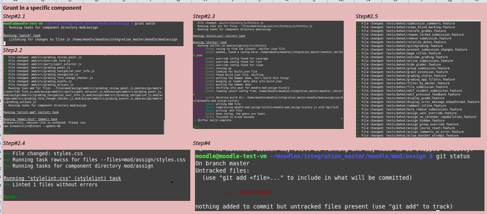Click the green "Done." in Step#2.4 terminal
Image resolution: width=487 pixels, height=214 pixels.
[x=11, y=197]
